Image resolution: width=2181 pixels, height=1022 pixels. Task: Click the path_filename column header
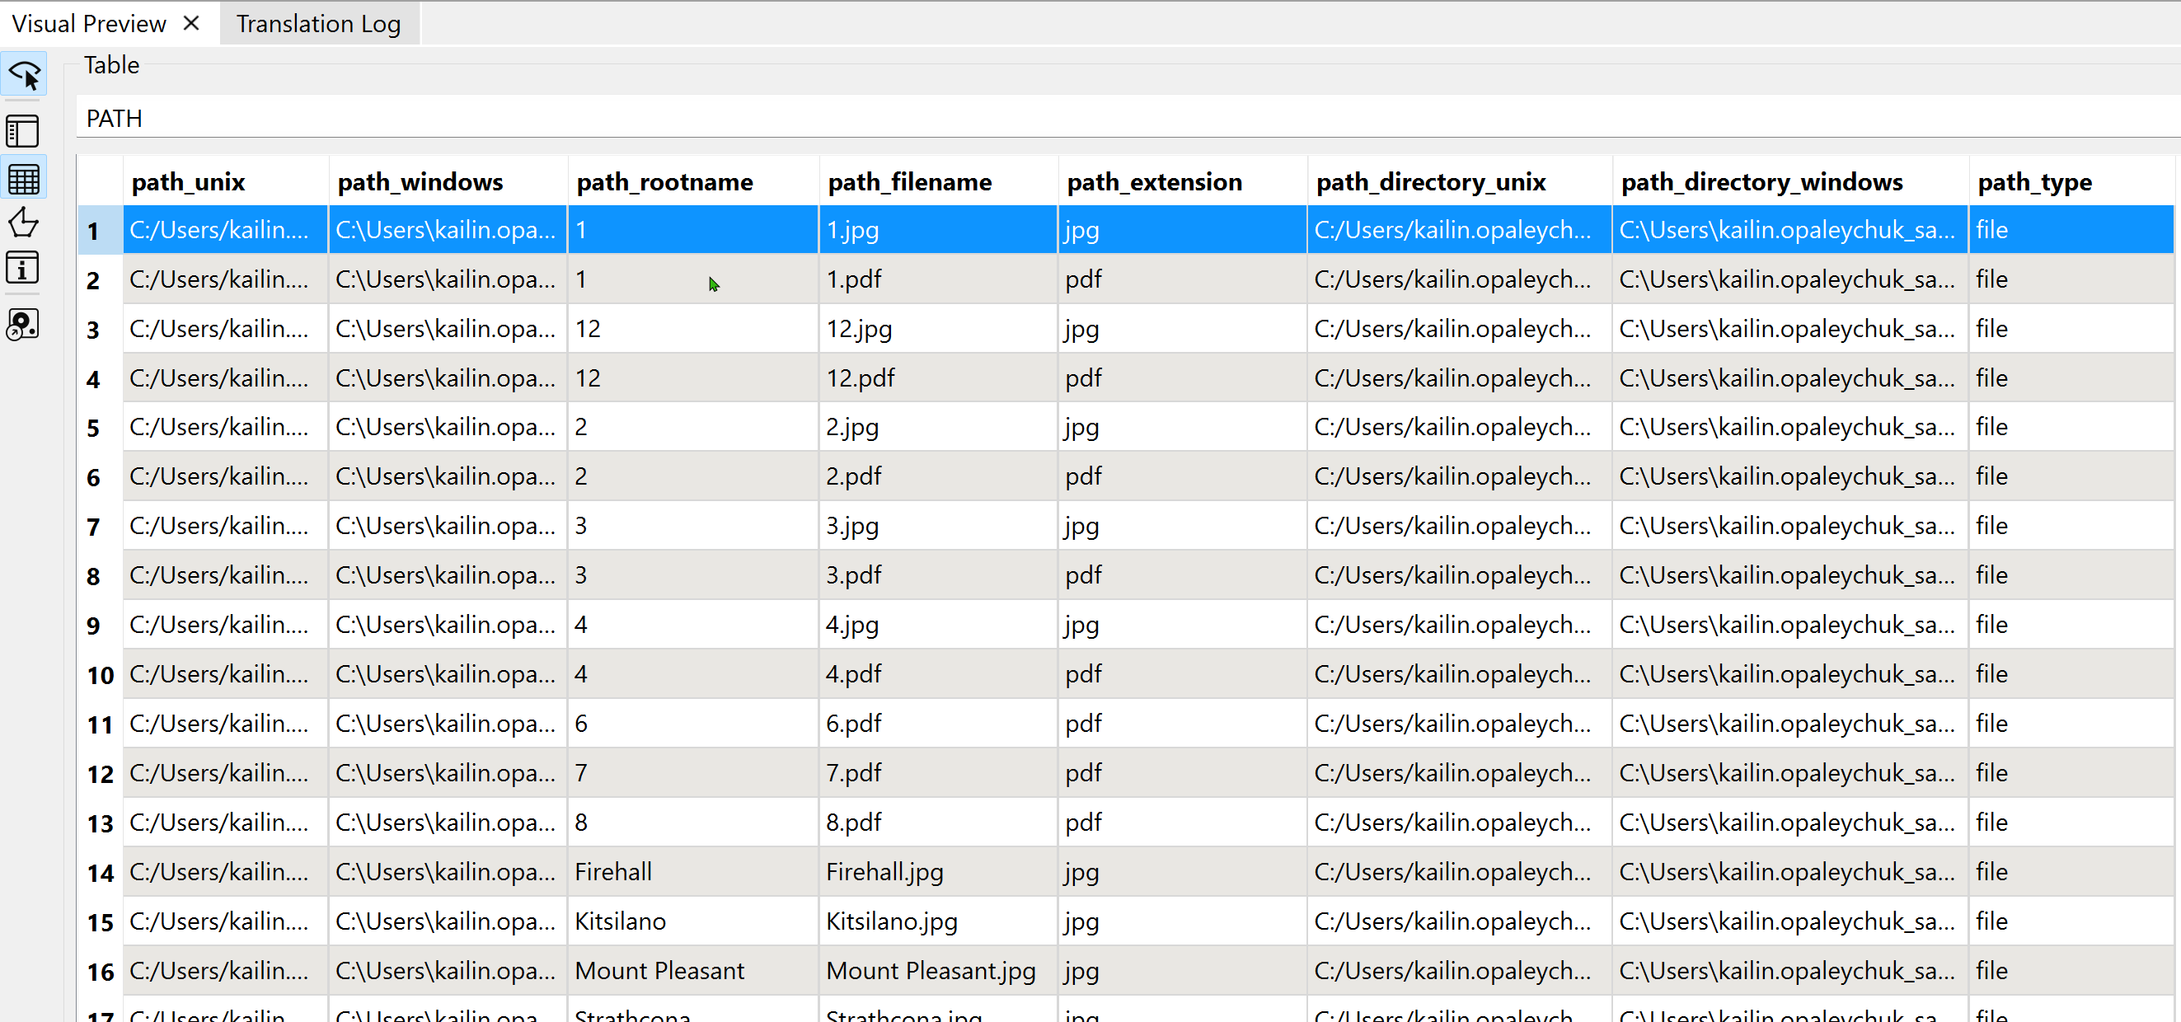pyautogui.click(x=938, y=181)
